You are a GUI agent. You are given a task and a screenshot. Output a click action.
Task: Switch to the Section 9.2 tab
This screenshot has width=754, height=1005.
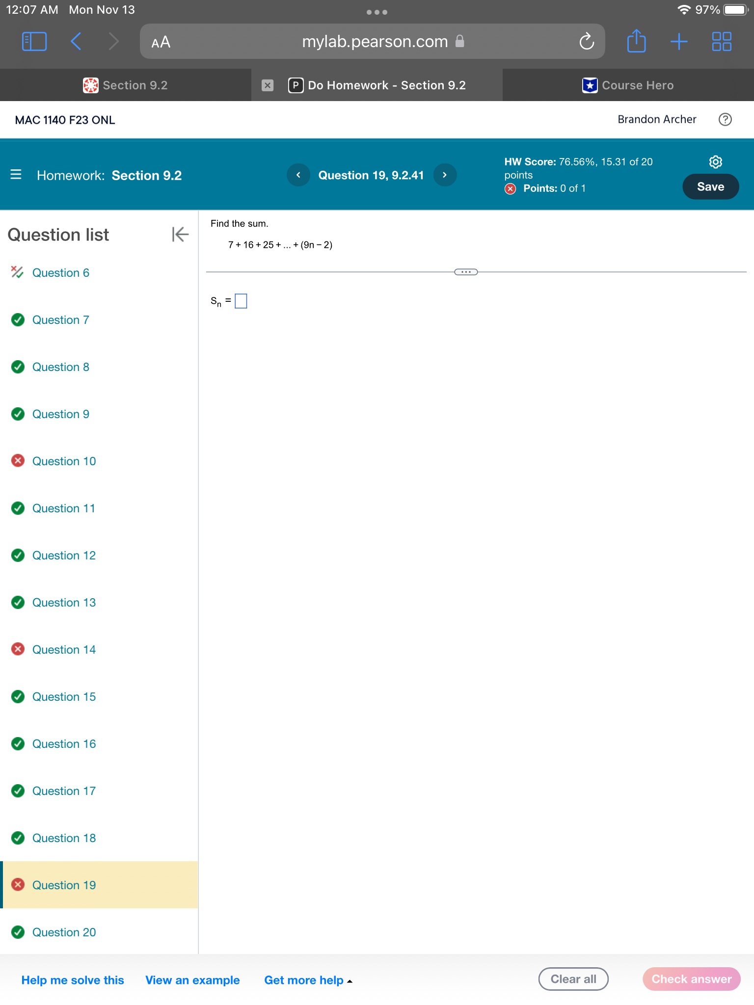(126, 85)
